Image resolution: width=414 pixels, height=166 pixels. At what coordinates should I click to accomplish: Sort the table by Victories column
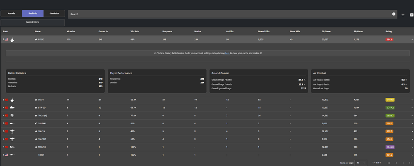pyautogui.click(x=71, y=31)
